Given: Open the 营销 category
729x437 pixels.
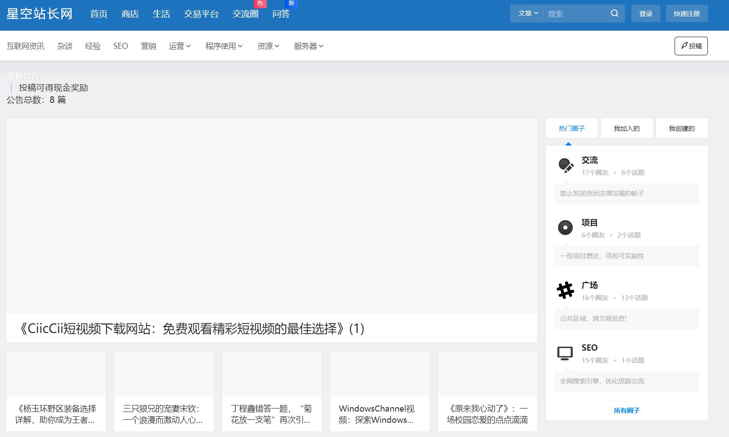Looking at the screenshot, I should [x=148, y=46].
